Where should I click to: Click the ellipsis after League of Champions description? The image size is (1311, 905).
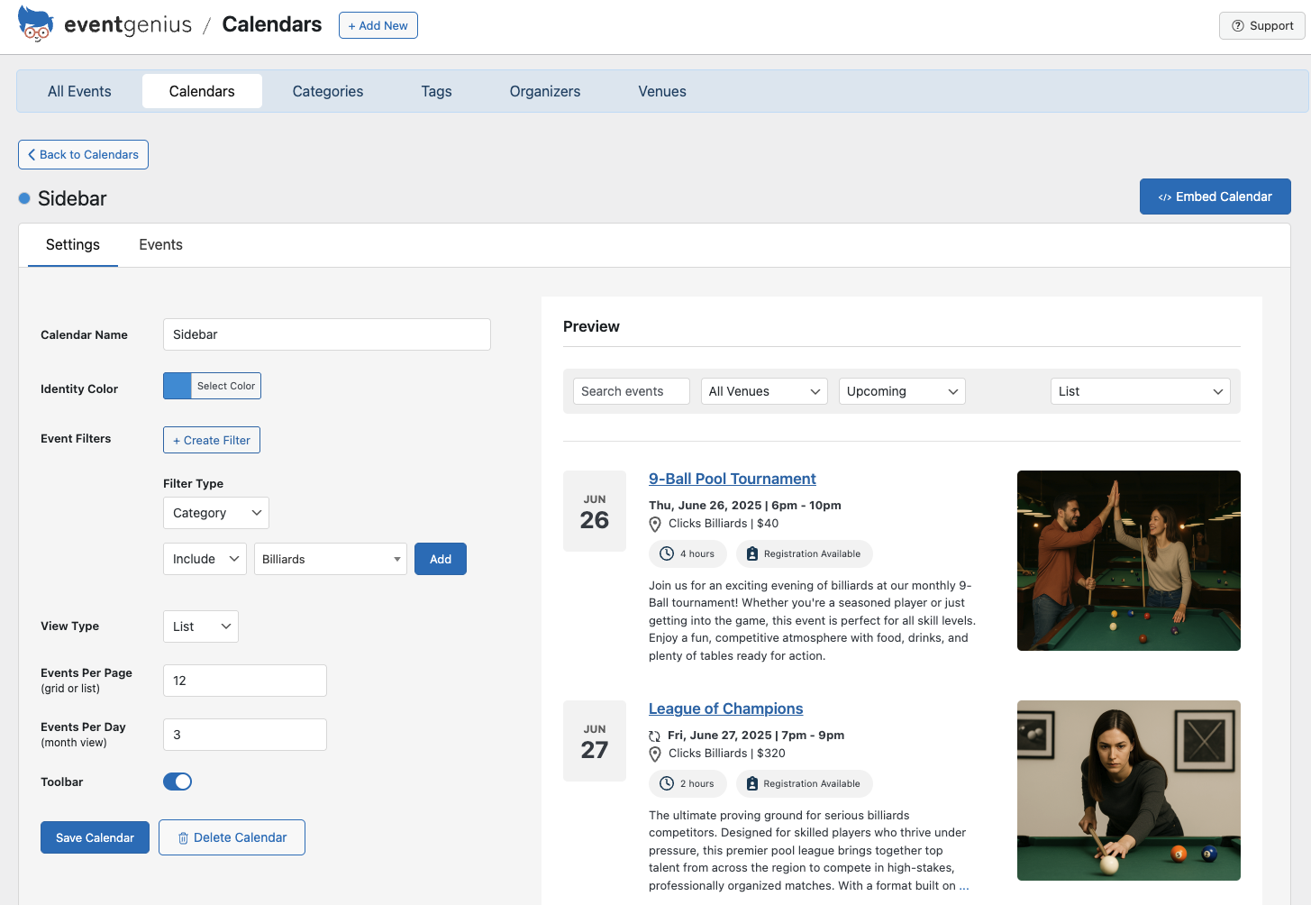pos(964,886)
